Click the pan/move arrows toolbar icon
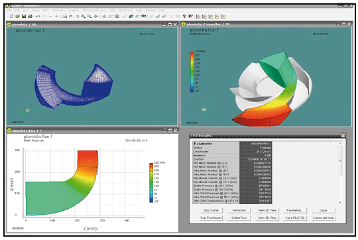This screenshot has width=358, height=240. 96,17
